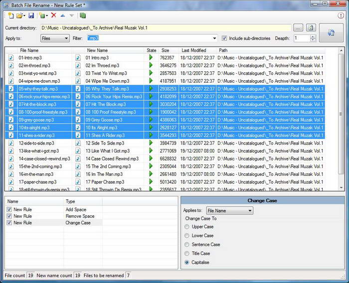Click the browse ellipsis button for directory

pyautogui.click(x=298, y=28)
